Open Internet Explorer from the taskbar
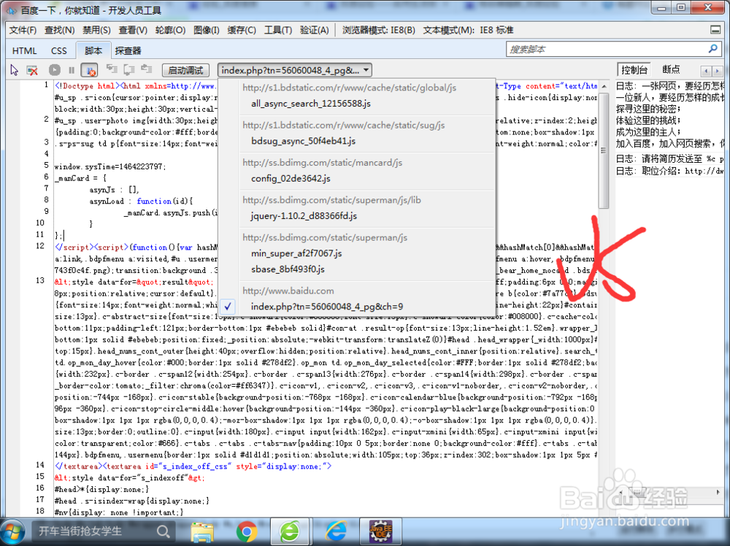 [x=336, y=531]
